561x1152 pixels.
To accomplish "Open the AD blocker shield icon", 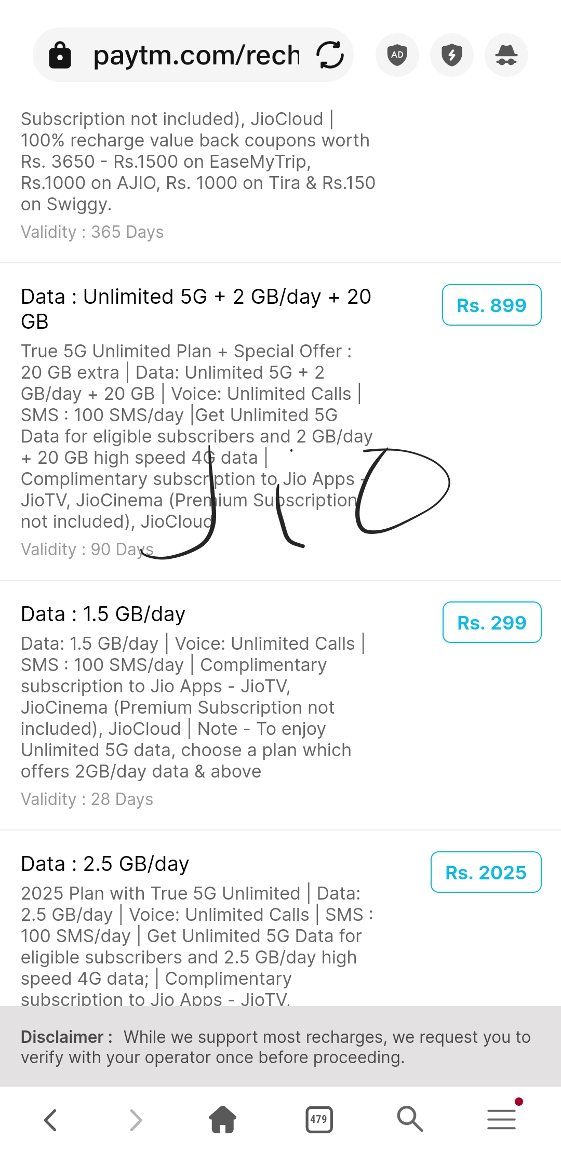I will coord(397,55).
